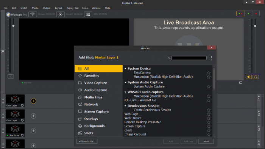Viewport: 265px width, 149px height.
Task: Favorite the EasyCamera source star
Action: [x=209, y=73]
